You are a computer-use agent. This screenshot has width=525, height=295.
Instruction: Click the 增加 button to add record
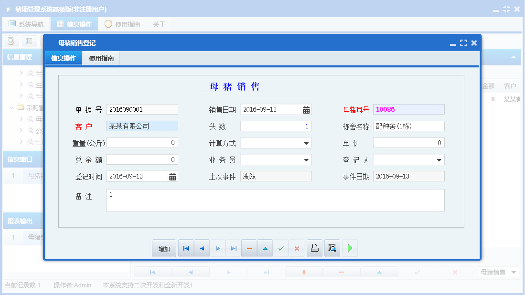click(164, 248)
